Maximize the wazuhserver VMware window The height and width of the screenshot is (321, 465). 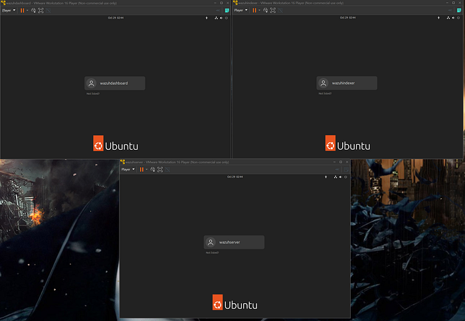[x=341, y=162]
